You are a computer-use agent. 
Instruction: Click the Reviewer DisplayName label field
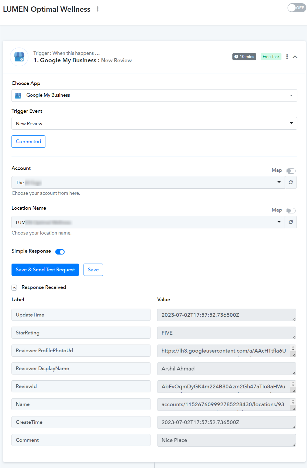point(81,369)
